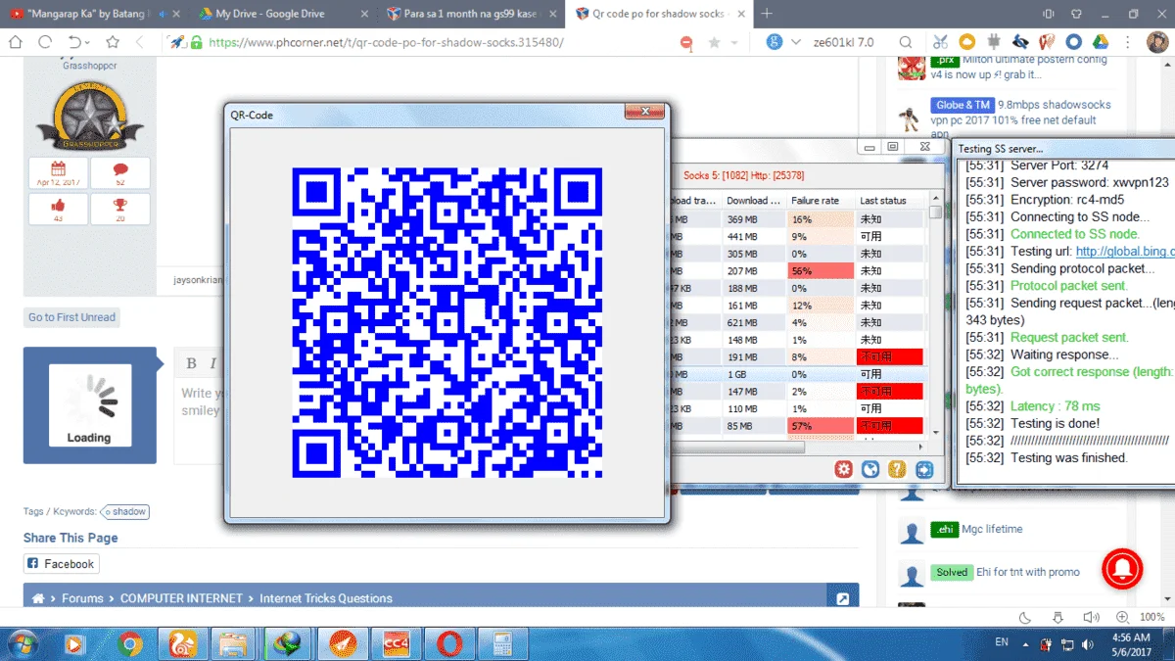Open the Forums breadcrumb link
The image size is (1175, 661).
[82, 598]
